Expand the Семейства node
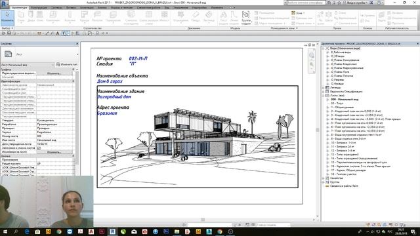420x236 pixels. (x=324, y=178)
